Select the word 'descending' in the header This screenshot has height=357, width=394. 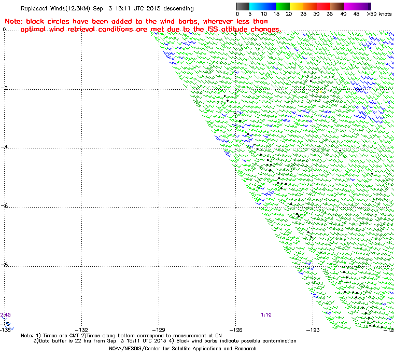178,8
